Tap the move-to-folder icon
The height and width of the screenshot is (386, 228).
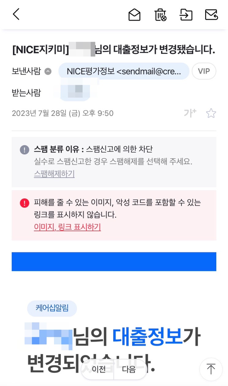click(x=186, y=15)
